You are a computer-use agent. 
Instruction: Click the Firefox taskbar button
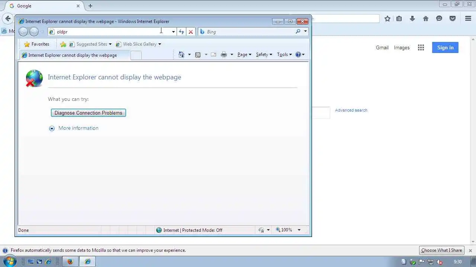click(70, 262)
